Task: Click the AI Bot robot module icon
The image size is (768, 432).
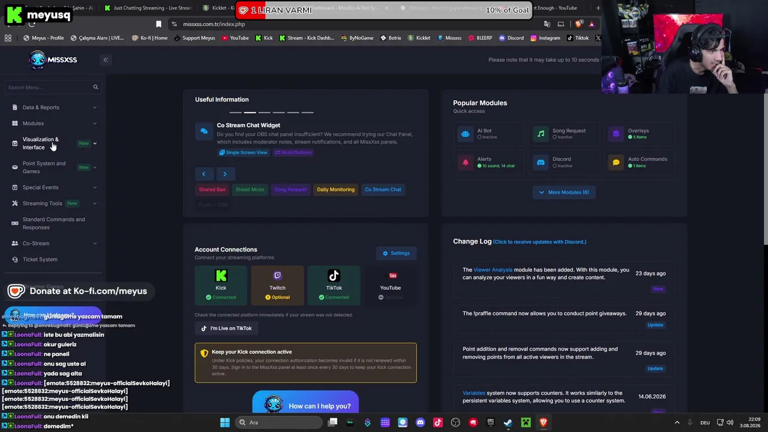Action: pos(465,134)
